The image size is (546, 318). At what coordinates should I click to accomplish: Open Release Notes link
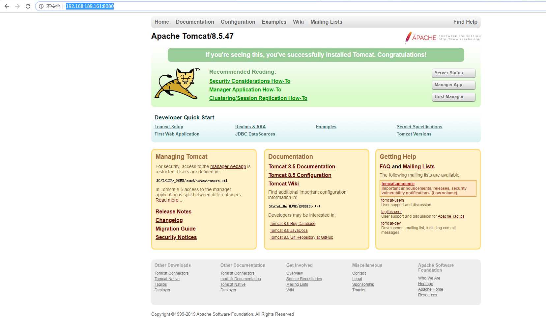coord(173,211)
